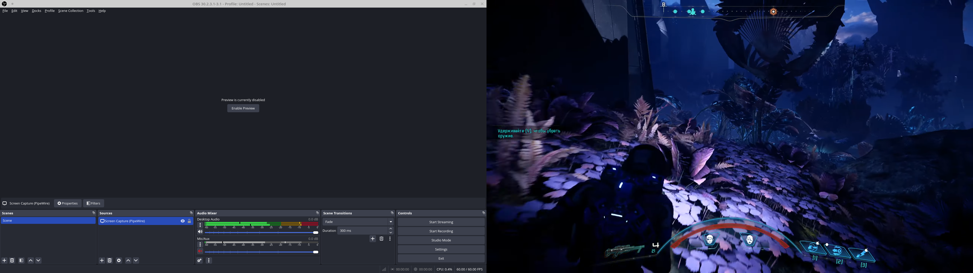Remove selected source with trash icon

tap(110, 261)
